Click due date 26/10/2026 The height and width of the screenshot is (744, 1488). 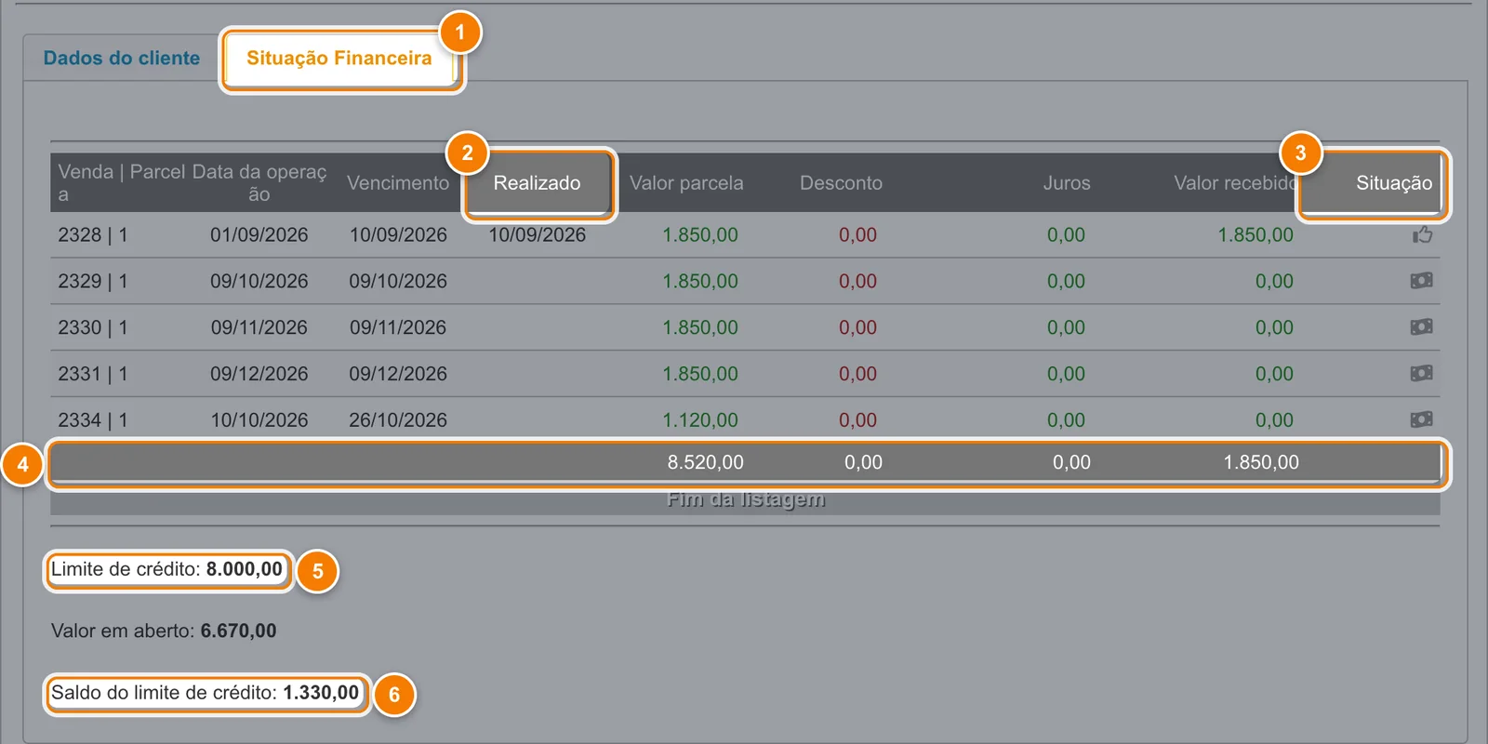click(398, 420)
